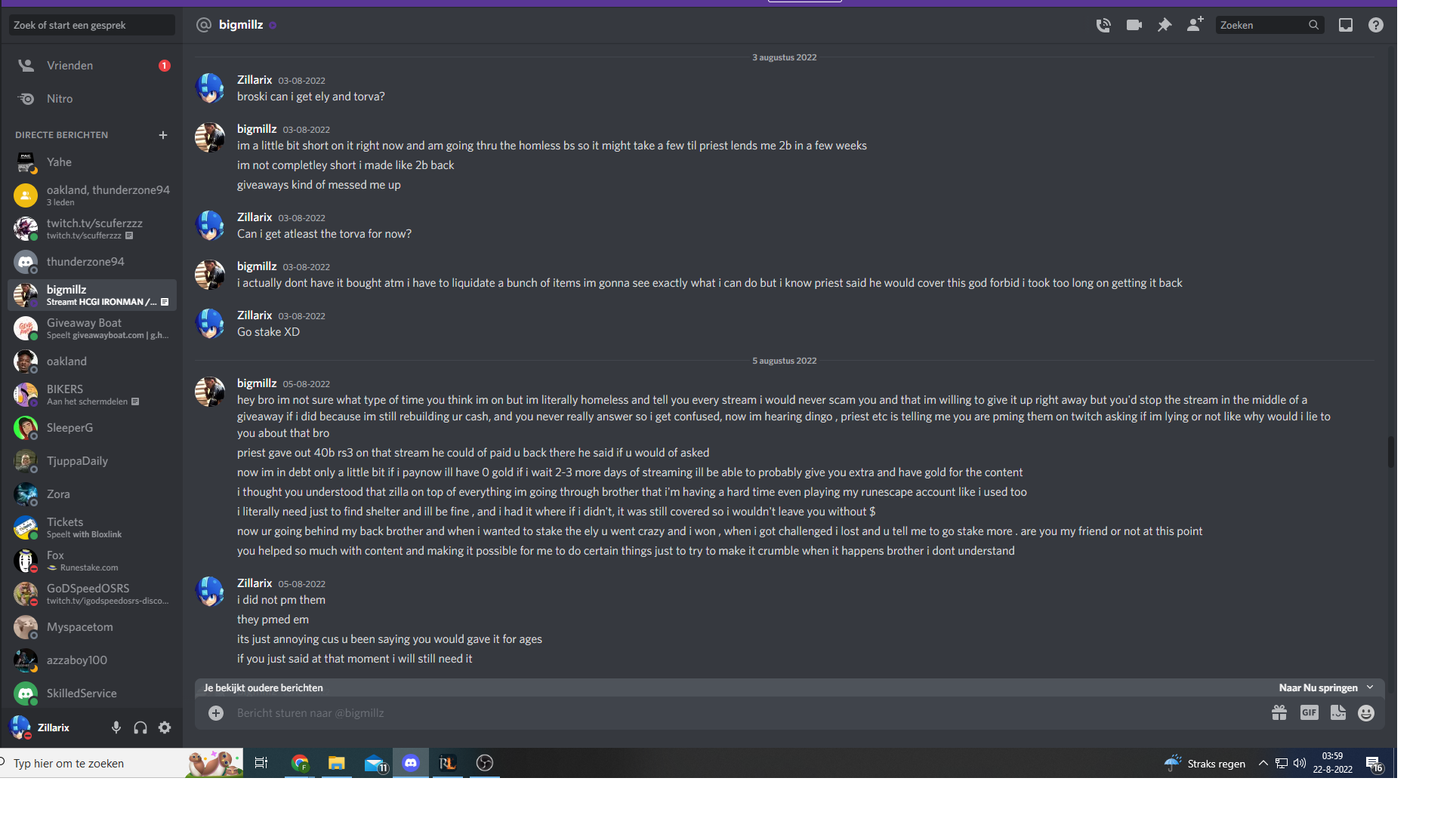The height and width of the screenshot is (815, 1450).
Task: Open the Nitro tab
Action: [92, 99]
